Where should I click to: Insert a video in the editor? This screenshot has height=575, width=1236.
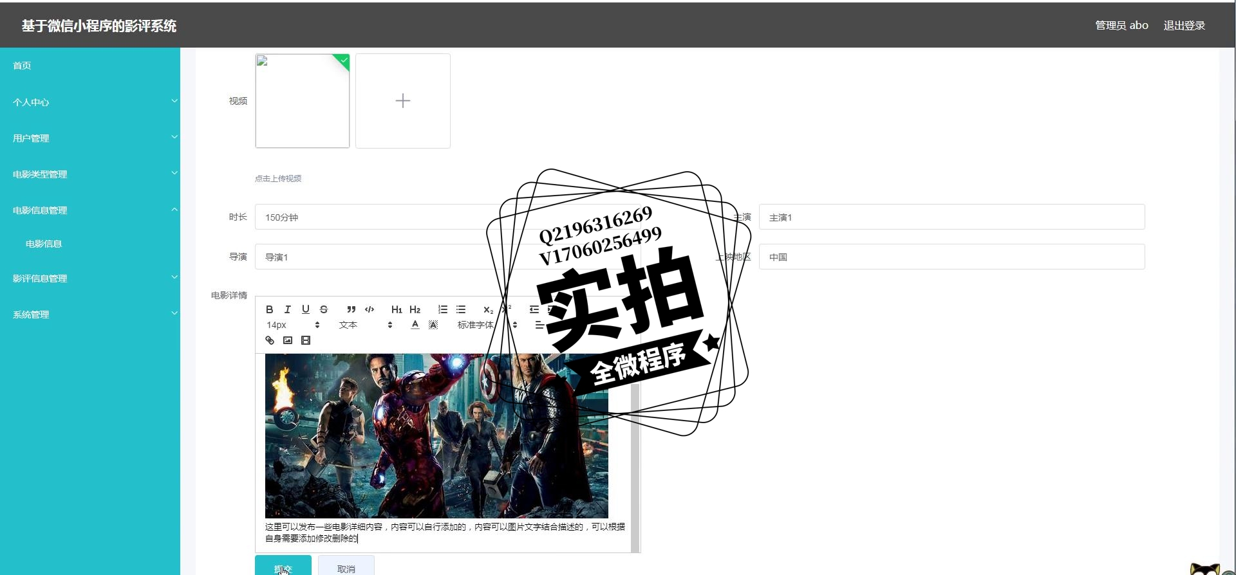click(x=306, y=340)
